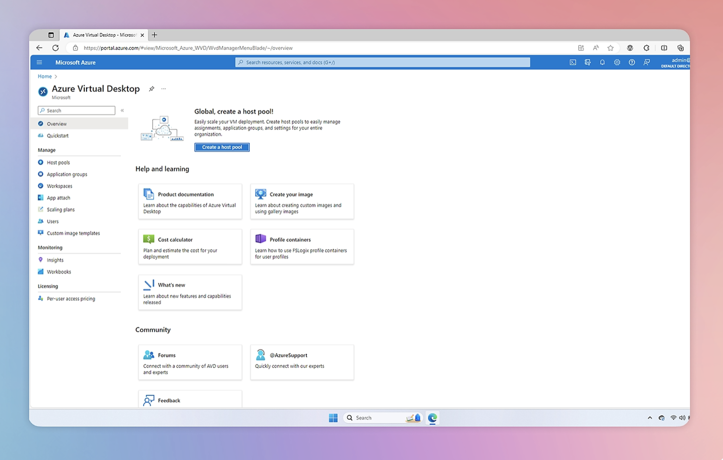Open Azure portal settings gear

point(617,62)
